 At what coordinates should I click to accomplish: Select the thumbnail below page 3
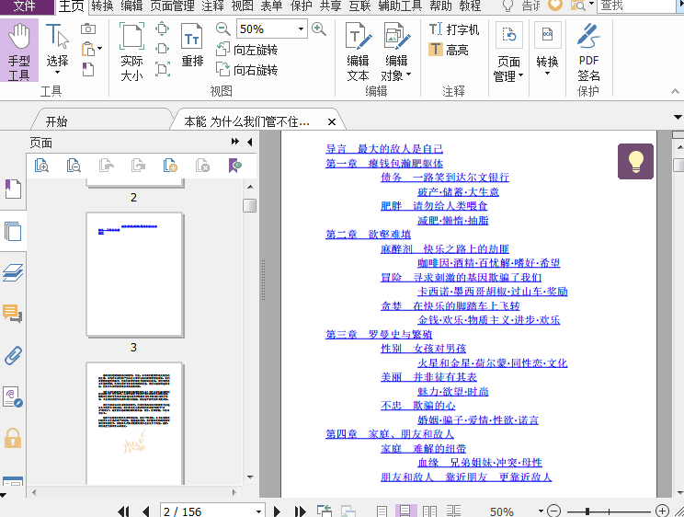tap(135, 423)
